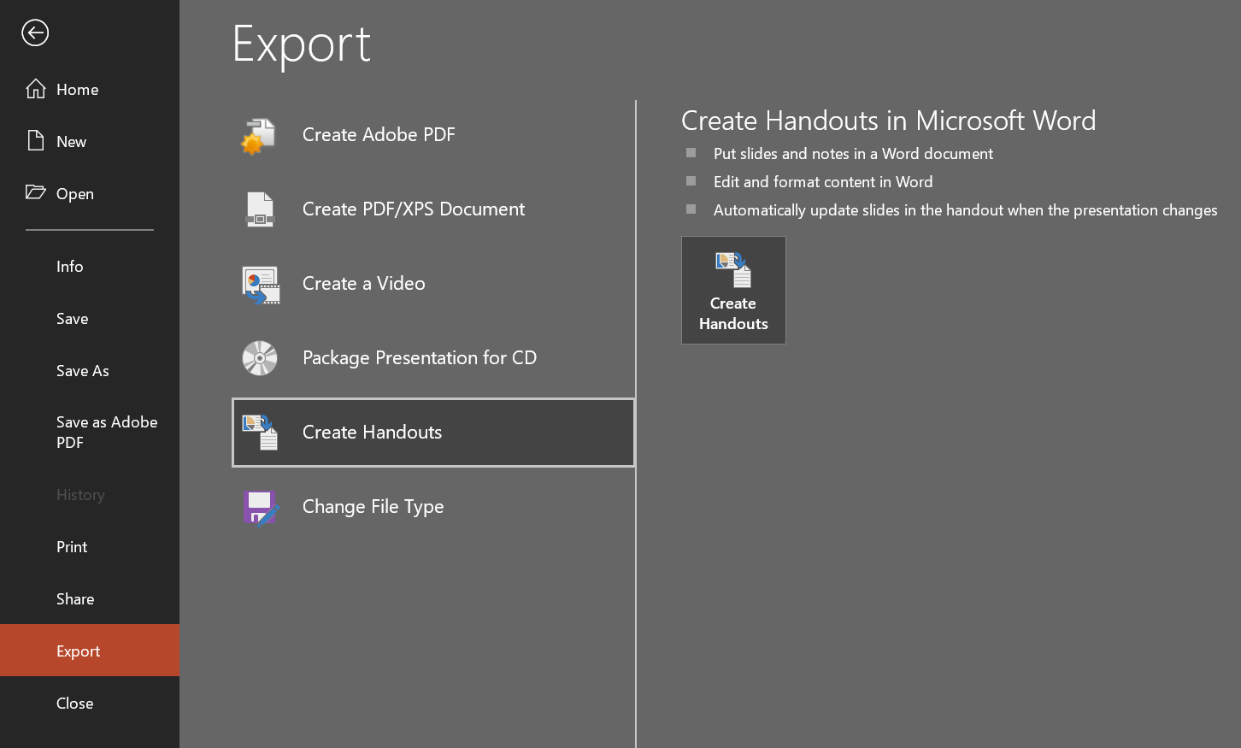Open the Info menu item
This screenshot has width=1241, height=748.
[x=69, y=266]
